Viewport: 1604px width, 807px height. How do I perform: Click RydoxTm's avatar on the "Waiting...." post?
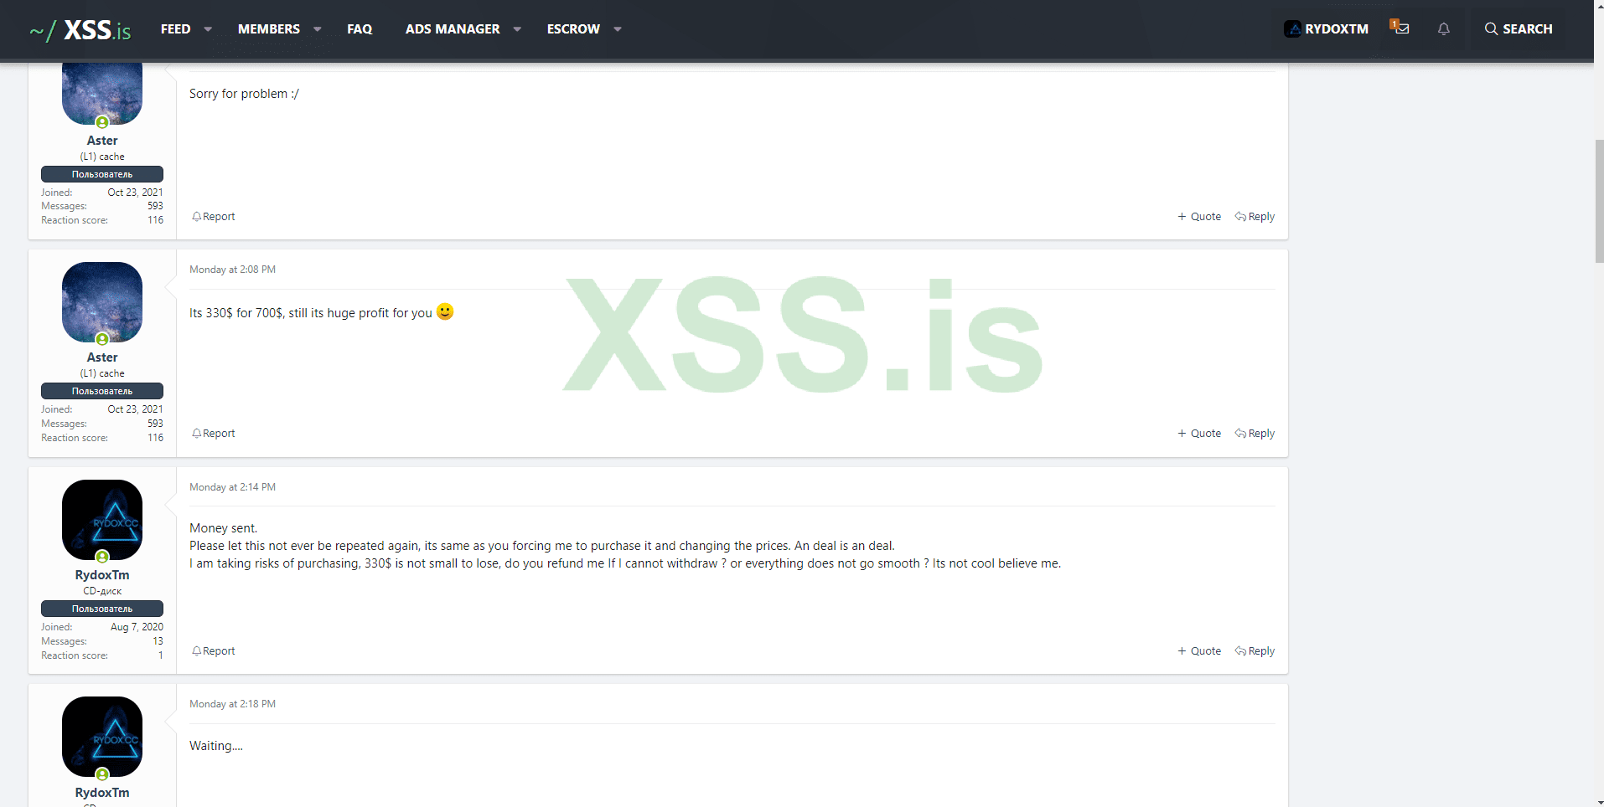point(102,737)
